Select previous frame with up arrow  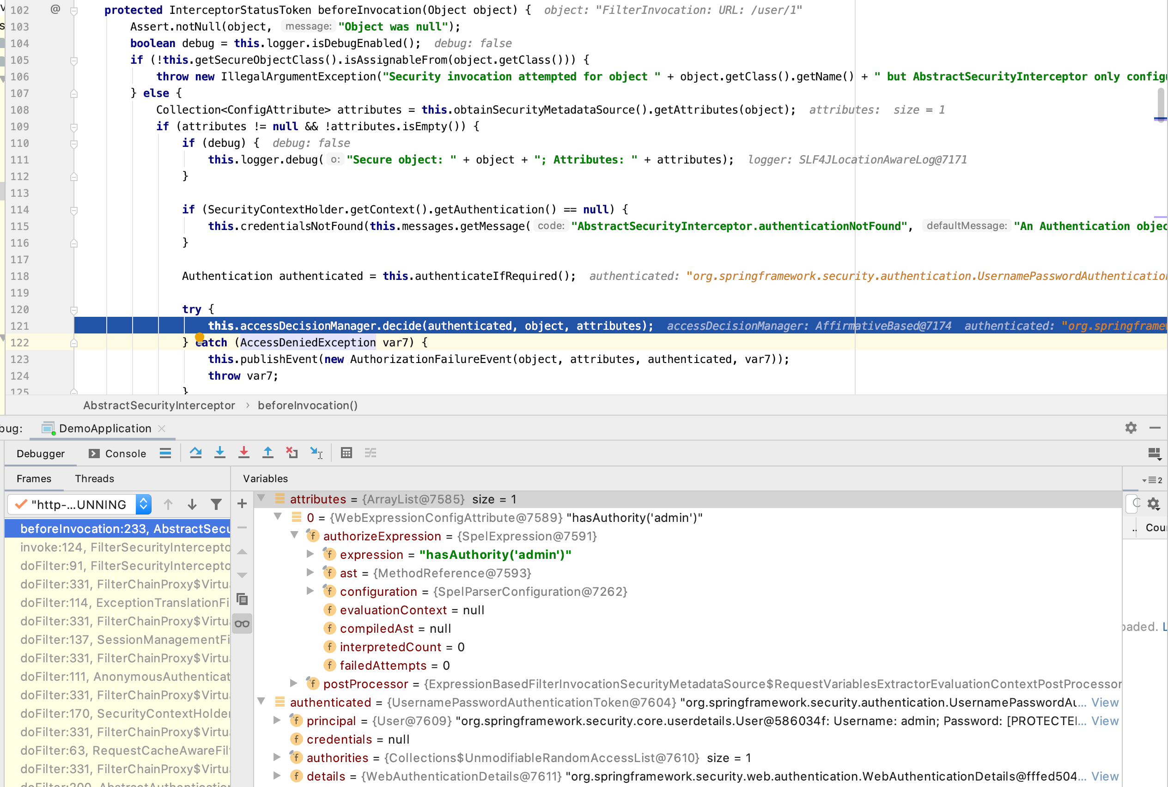coord(168,504)
